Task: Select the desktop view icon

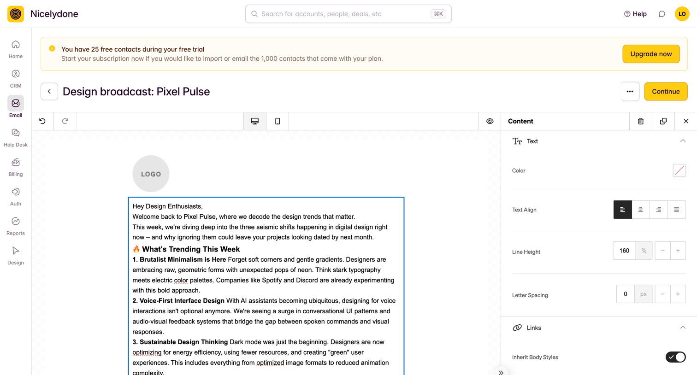Action: point(255,121)
